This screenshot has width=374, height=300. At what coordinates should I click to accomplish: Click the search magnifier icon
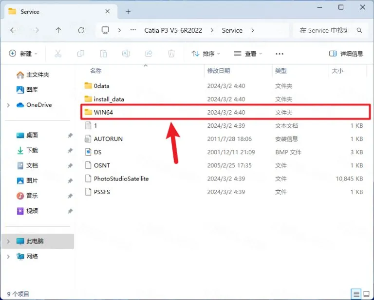click(x=359, y=30)
